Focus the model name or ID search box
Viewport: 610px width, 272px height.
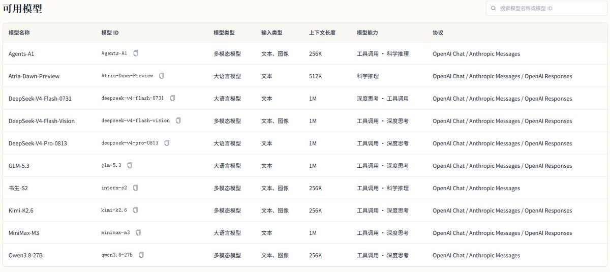pos(546,8)
